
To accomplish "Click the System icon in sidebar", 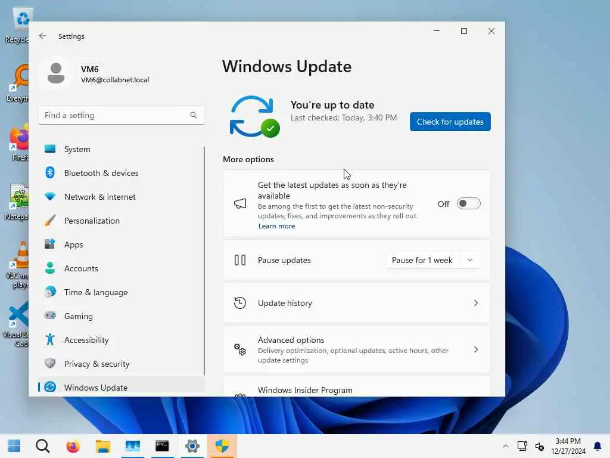I will point(50,148).
